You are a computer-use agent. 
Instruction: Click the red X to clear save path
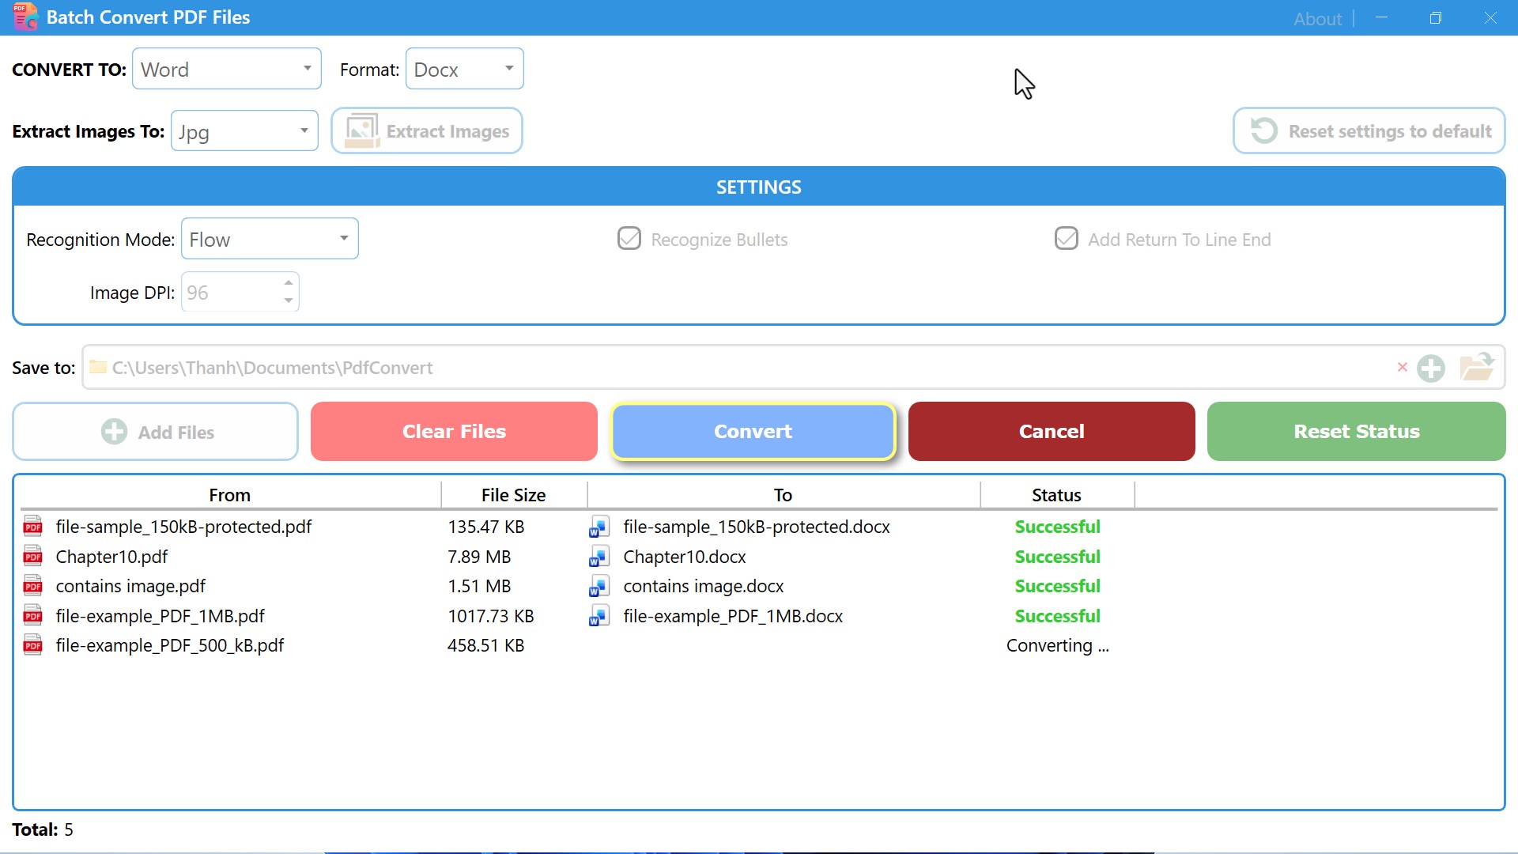1402,367
